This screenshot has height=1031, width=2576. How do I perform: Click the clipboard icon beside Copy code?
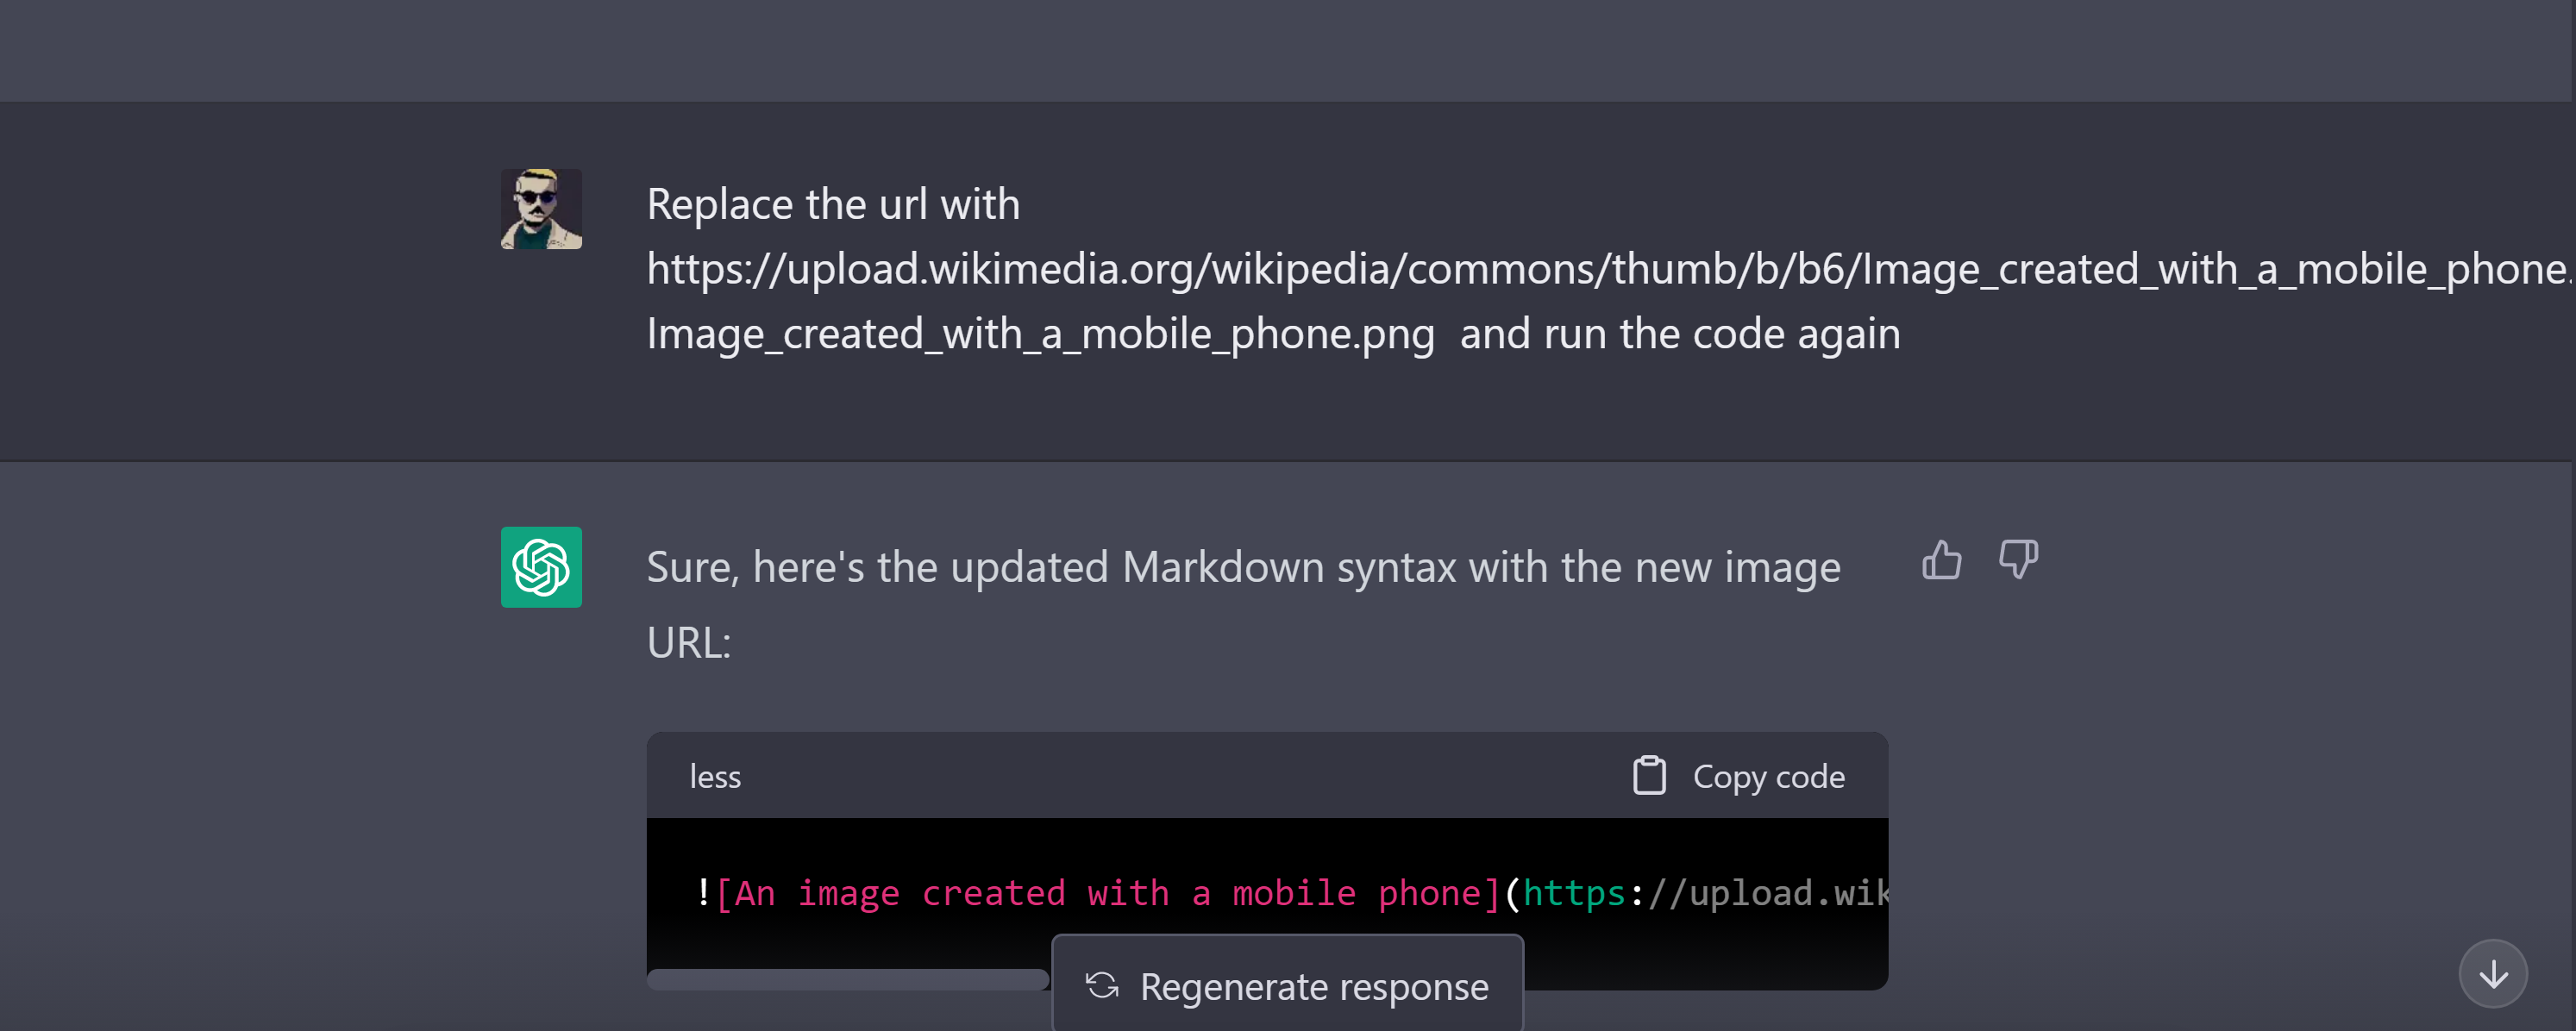point(1648,776)
